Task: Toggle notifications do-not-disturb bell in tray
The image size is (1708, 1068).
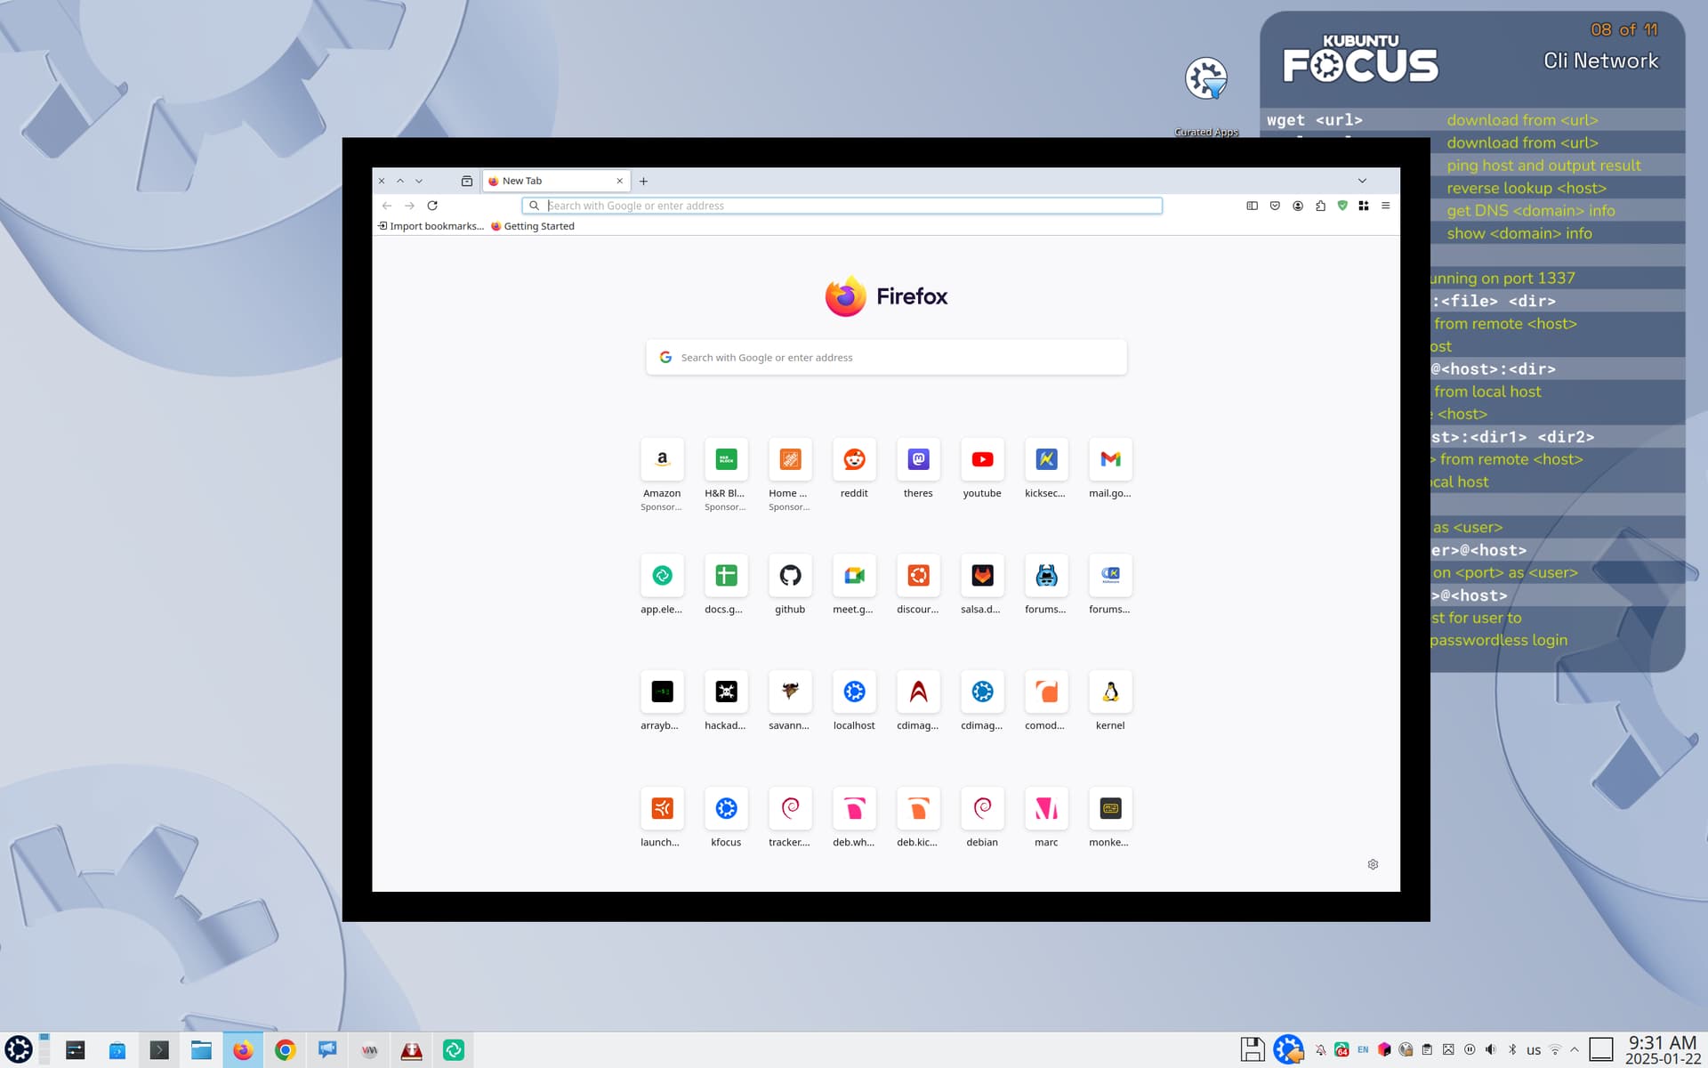Action: 1321,1050
